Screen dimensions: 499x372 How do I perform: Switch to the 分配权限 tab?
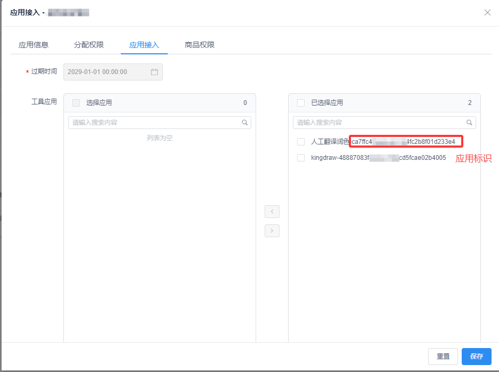point(89,45)
